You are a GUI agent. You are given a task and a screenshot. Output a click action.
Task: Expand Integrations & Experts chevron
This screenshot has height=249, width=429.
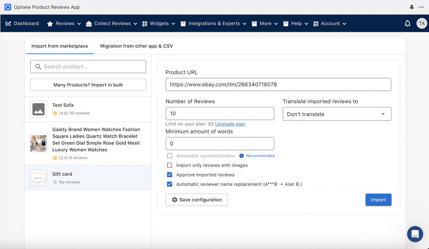[244, 24]
